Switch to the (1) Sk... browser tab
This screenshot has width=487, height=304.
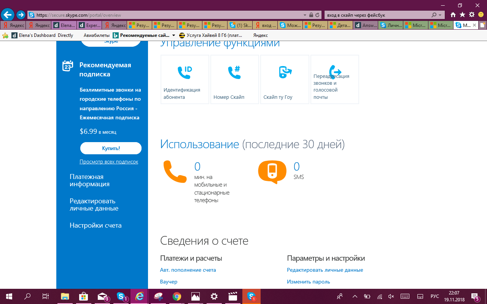pos(240,25)
